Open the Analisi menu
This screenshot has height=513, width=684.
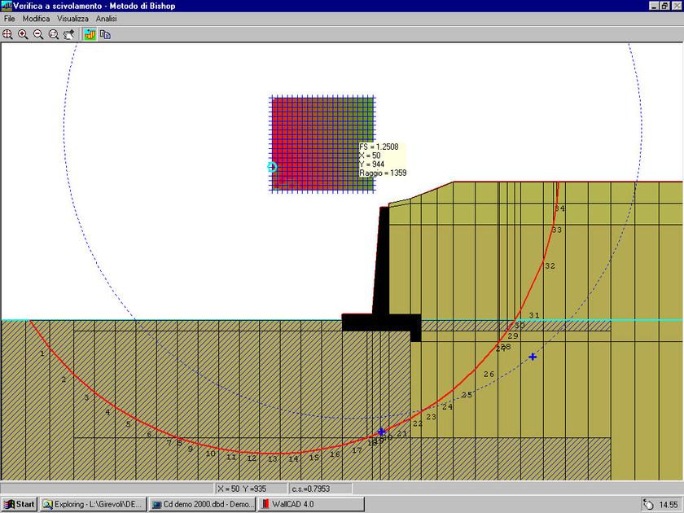pyautogui.click(x=106, y=18)
